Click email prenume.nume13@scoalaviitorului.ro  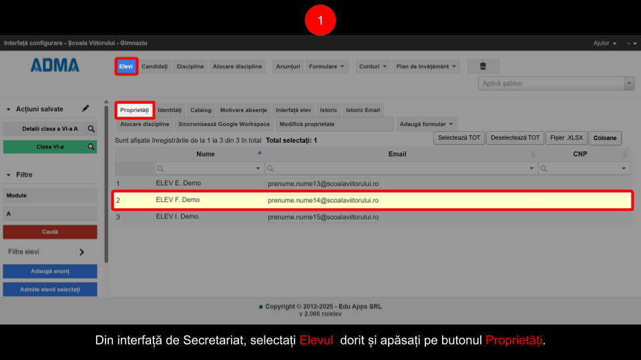click(x=323, y=184)
